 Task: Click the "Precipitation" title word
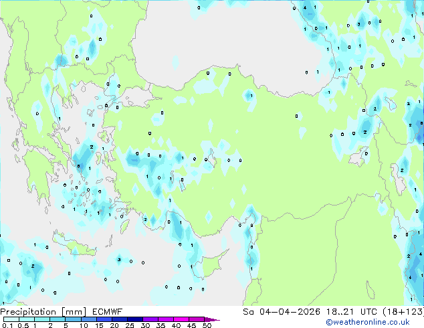[x=28, y=312]
